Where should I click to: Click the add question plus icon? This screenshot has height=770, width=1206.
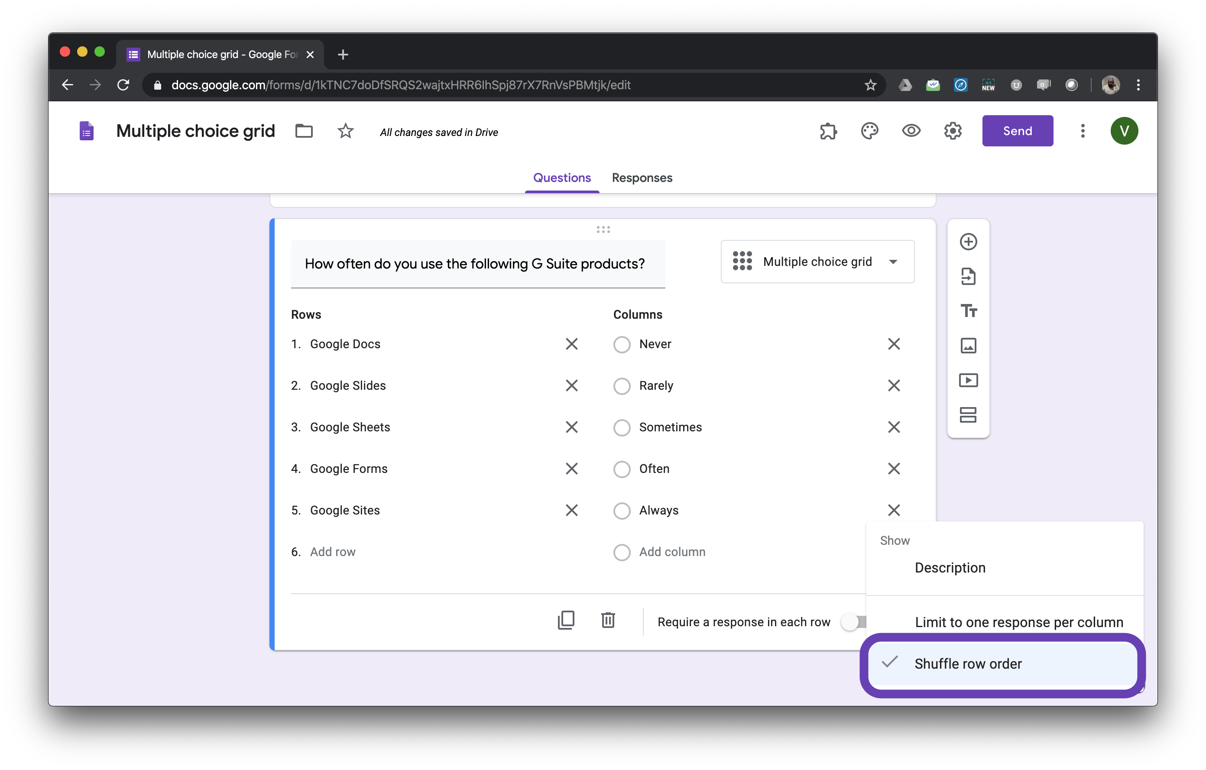click(968, 242)
